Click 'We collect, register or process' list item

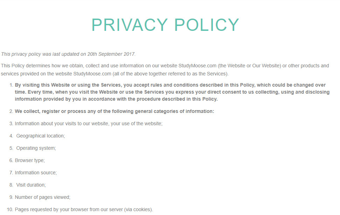click(x=114, y=111)
